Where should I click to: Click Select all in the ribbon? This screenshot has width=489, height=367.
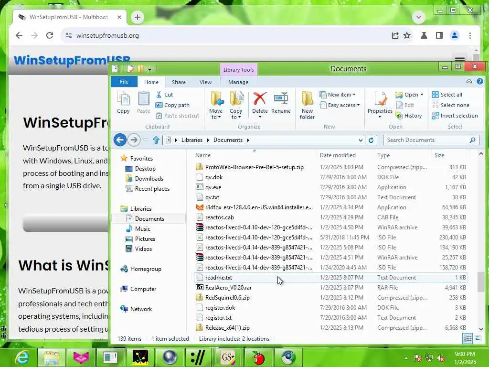pyautogui.click(x=447, y=95)
